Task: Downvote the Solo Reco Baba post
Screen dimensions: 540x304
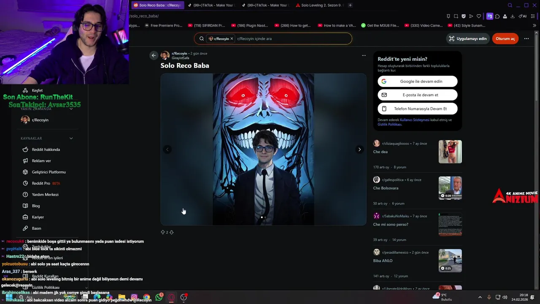Action: (x=171, y=232)
